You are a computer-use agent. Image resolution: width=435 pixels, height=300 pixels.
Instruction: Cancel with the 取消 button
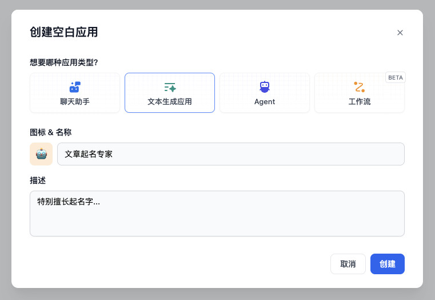pyautogui.click(x=348, y=264)
